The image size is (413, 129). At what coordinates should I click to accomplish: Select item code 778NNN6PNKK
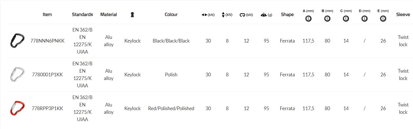point(47,41)
